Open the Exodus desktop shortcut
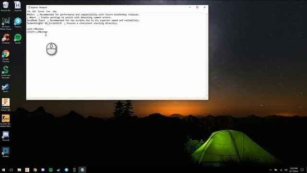Image resolution: width=307 pixels, height=173 pixels. click(x=6, y=152)
